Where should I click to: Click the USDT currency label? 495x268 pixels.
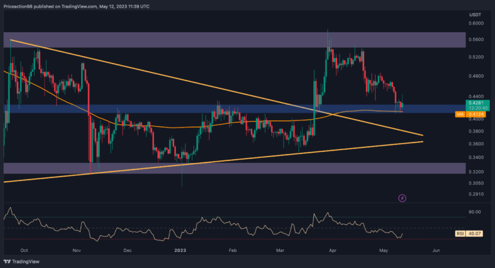475,15
